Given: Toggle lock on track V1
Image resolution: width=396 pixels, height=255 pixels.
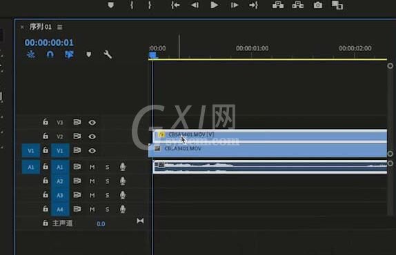Looking at the screenshot, I should point(46,150).
